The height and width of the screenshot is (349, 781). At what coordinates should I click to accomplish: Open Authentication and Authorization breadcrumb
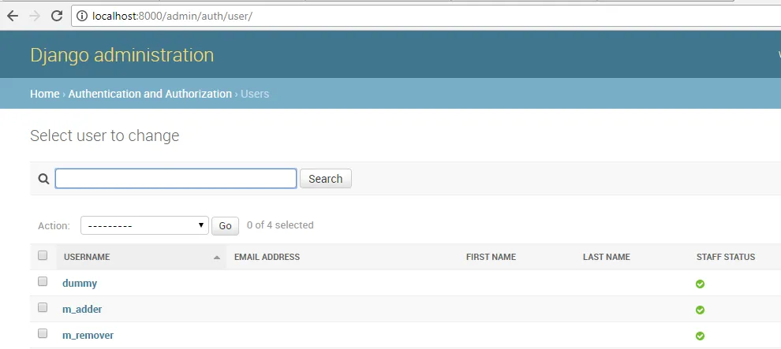coord(150,94)
